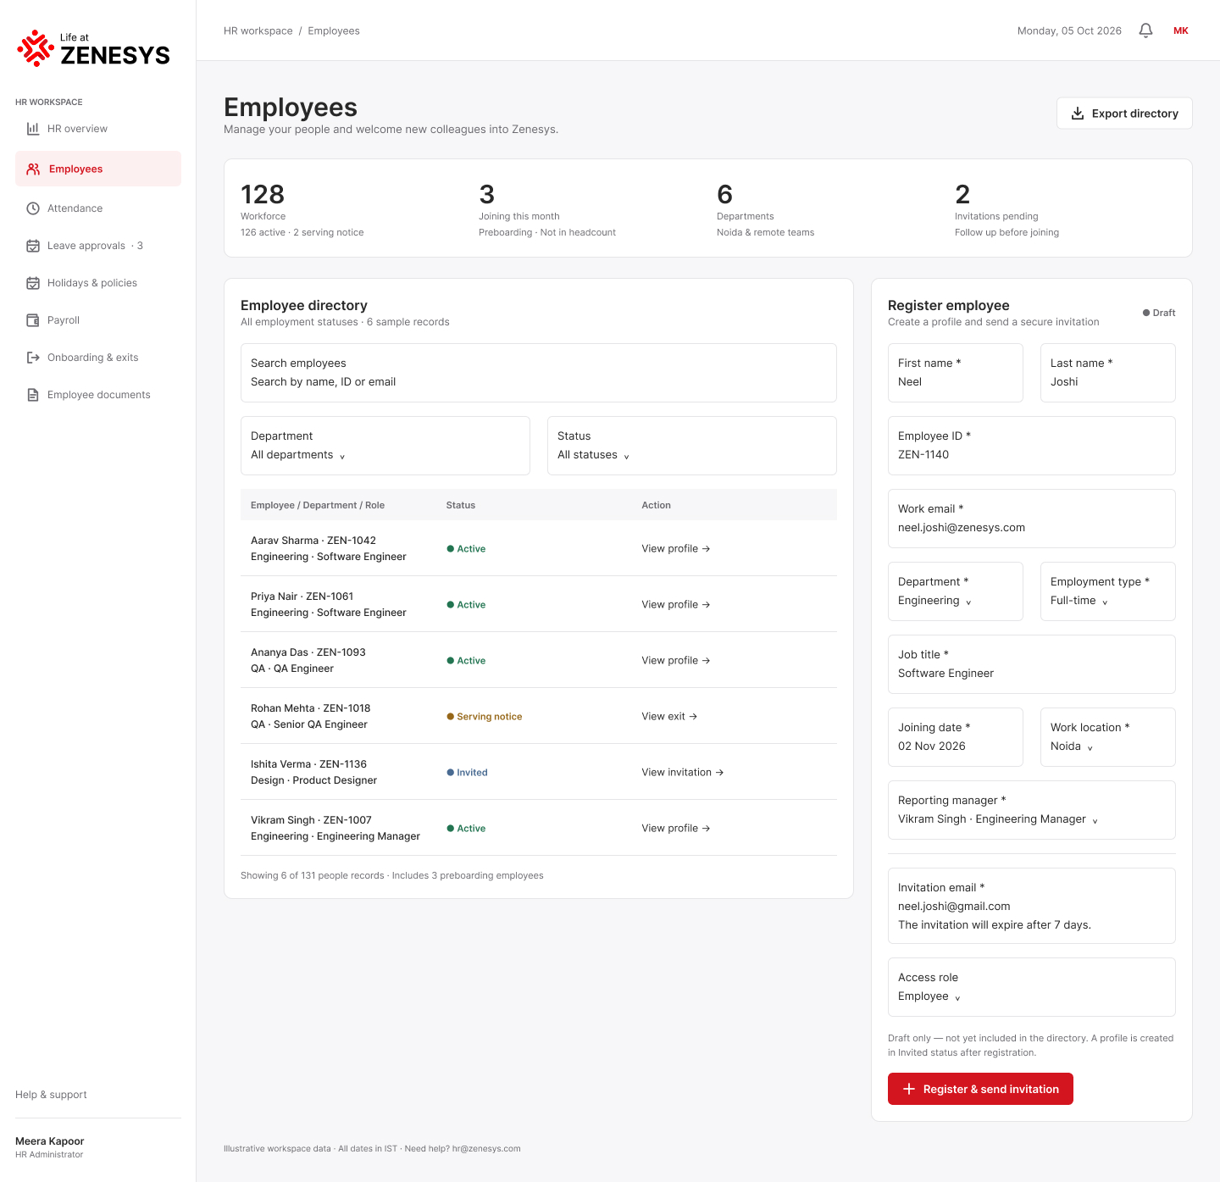Click the Employee ID field

click(1032, 446)
